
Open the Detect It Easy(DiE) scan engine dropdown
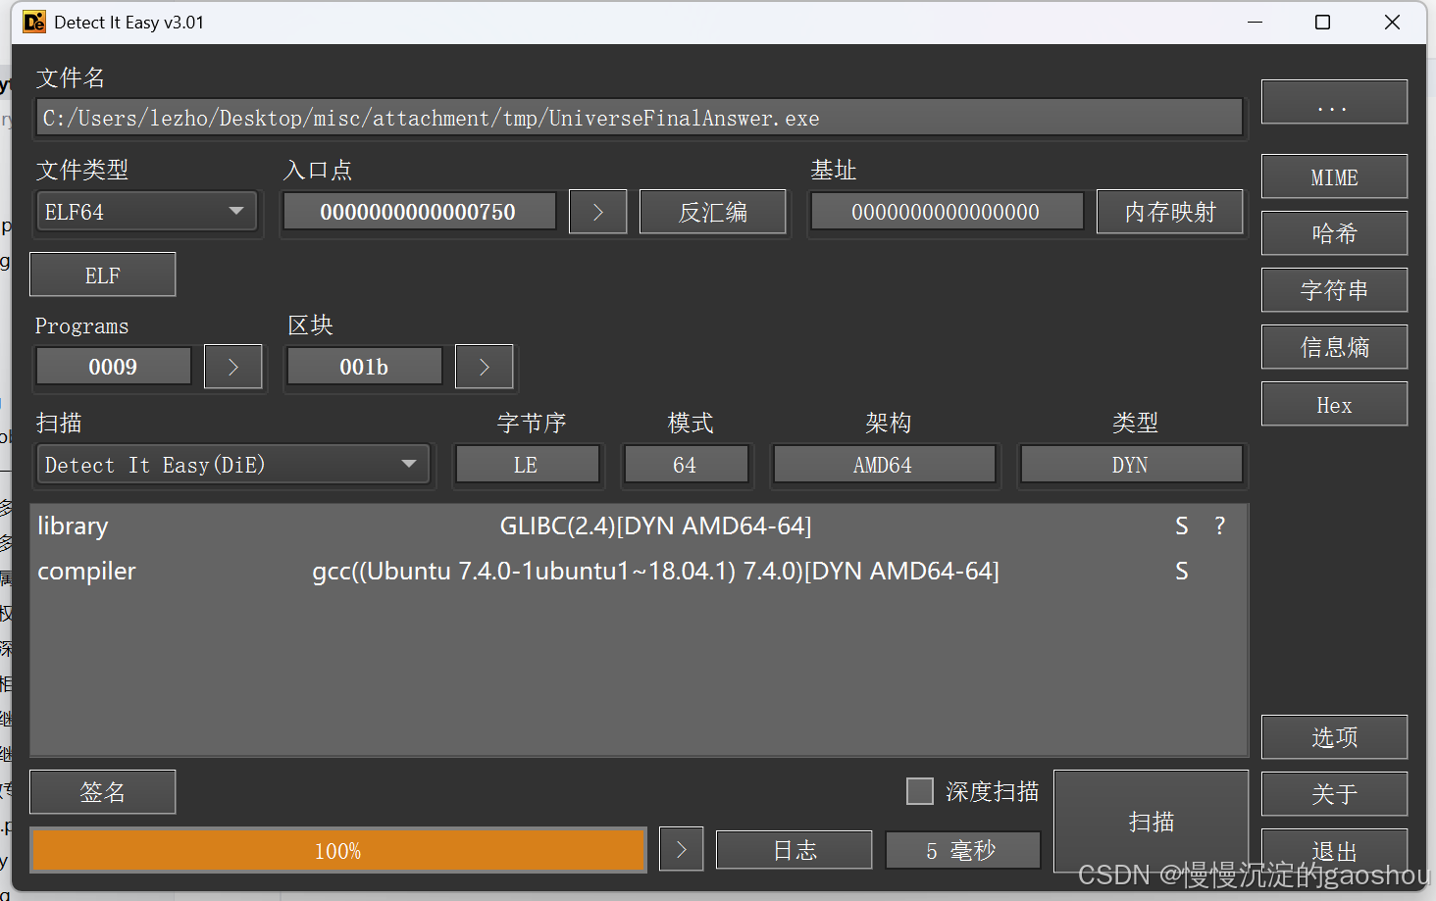pyautogui.click(x=232, y=465)
